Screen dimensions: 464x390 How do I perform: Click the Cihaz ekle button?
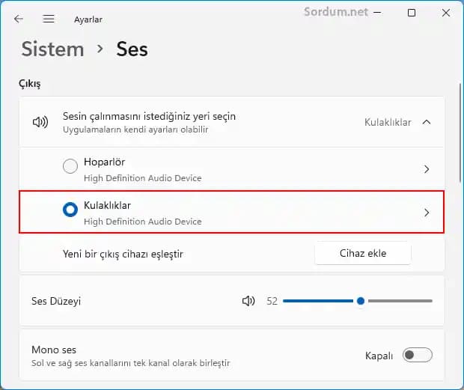[x=362, y=253]
